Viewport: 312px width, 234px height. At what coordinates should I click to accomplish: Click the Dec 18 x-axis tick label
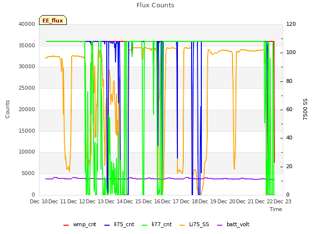[x=189, y=201]
